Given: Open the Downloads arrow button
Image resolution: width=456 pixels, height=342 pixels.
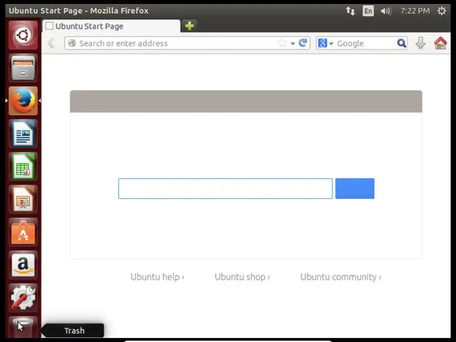Looking at the screenshot, I should pyautogui.click(x=420, y=43).
